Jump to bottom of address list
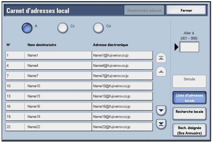 pyautogui.click(x=161, y=124)
